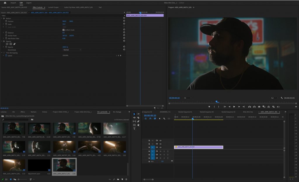
Task: Go to the Home screen icon
Action: [x=5, y=3]
